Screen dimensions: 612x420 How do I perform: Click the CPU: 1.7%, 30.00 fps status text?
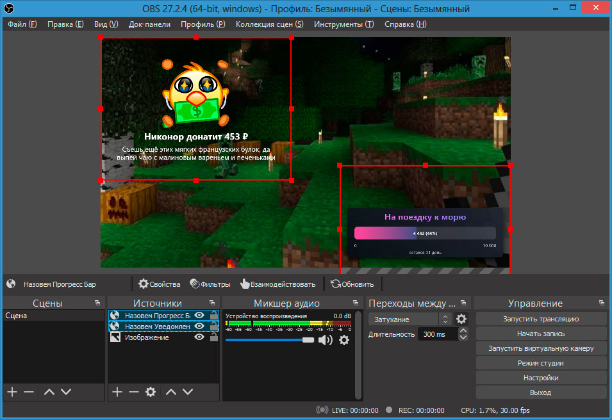(495, 410)
